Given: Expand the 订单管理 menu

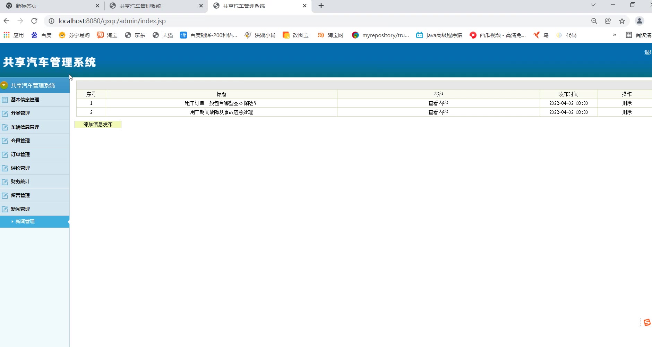Looking at the screenshot, I should 35,154.
